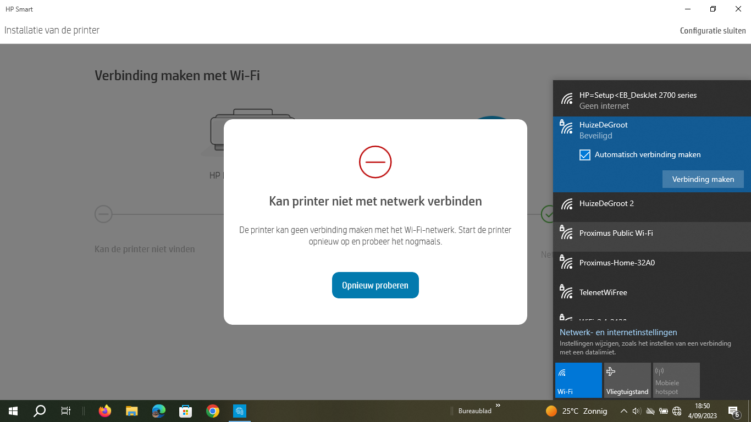Click the "Kan de printer niet vinden" step circle
Image resolution: width=751 pixels, height=422 pixels.
(103, 214)
